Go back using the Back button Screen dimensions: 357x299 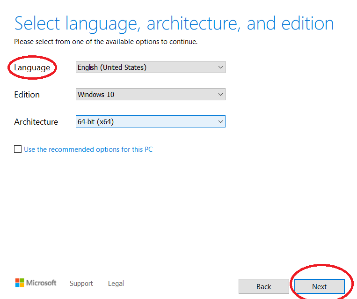coord(264,286)
